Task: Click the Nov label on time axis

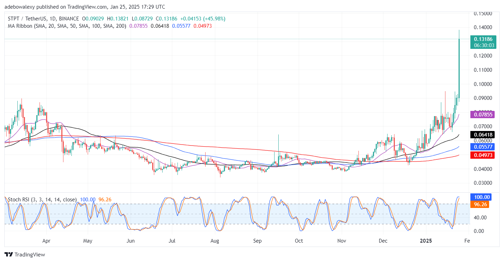Action: pos(342,241)
